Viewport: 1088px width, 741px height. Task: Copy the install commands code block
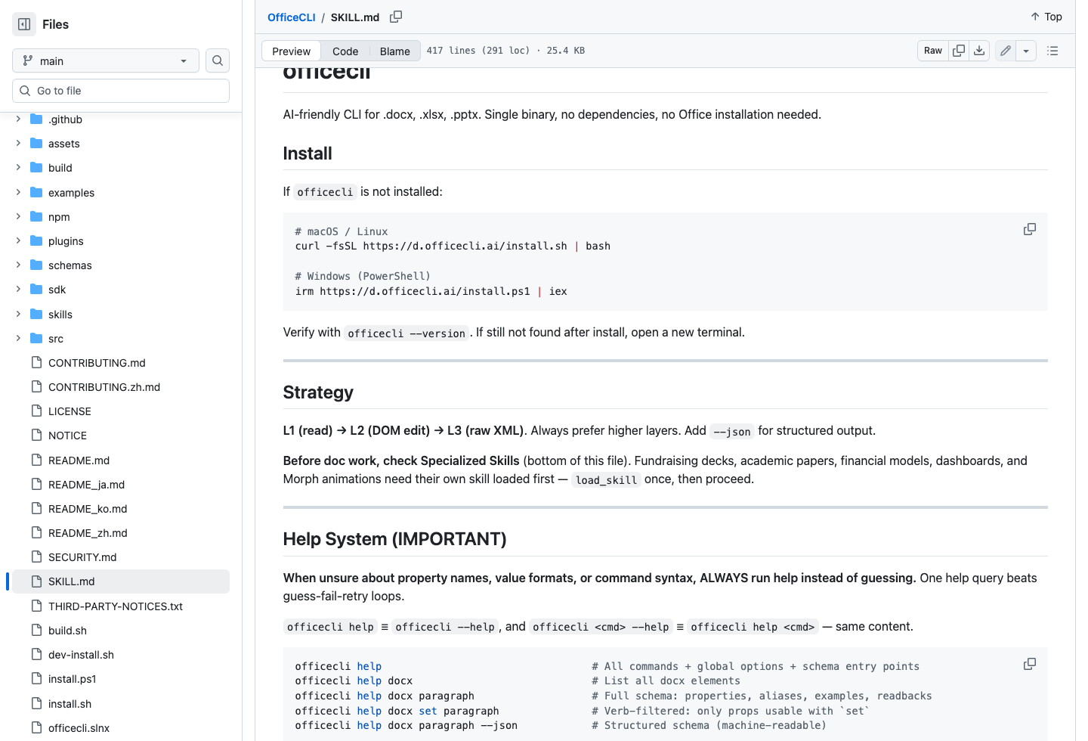(x=1030, y=229)
